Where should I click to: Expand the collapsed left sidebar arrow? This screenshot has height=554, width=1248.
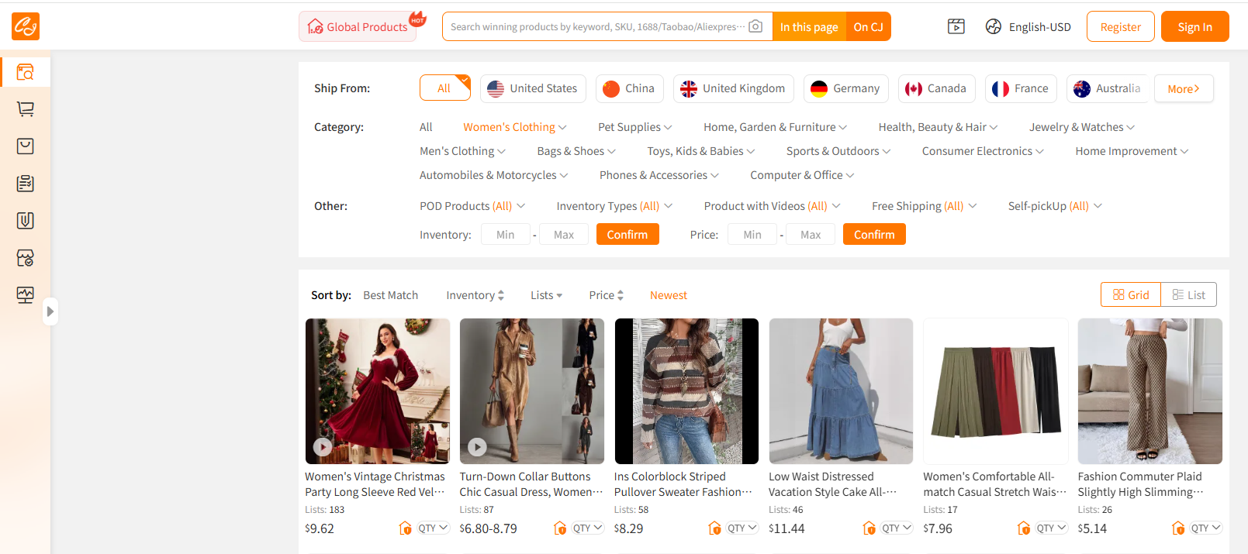tap(50, 311)
